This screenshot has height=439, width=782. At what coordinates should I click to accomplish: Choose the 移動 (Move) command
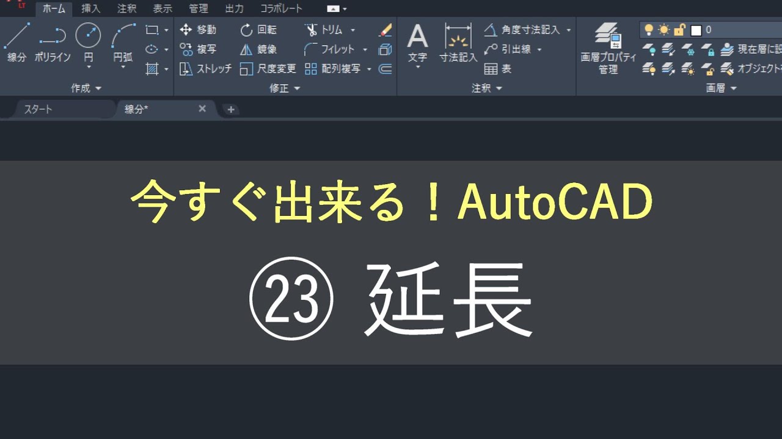coord(199,30)
